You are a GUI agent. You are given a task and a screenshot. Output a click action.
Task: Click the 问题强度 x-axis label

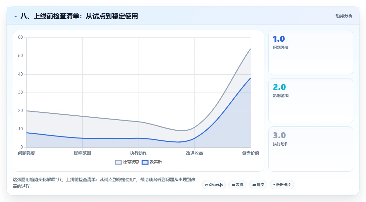26,153
